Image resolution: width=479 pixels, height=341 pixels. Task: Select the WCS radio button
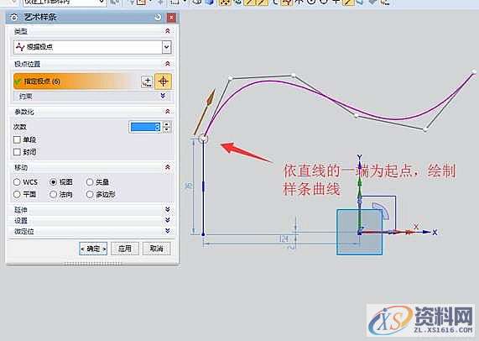[x=17, y=182]
